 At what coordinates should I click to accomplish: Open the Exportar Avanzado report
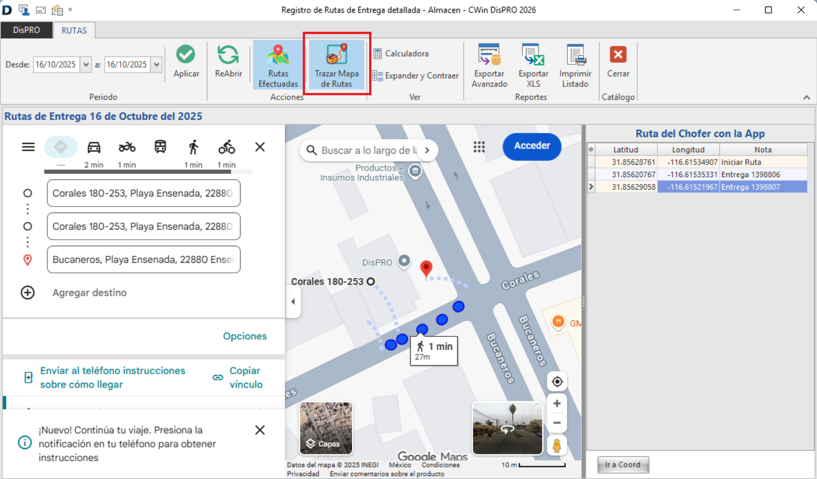coord(489,55)
